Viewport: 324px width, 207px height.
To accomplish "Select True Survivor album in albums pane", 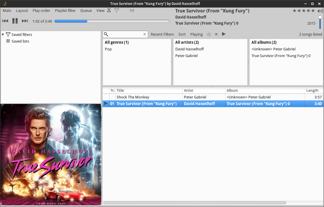I will tap(281, 56).
